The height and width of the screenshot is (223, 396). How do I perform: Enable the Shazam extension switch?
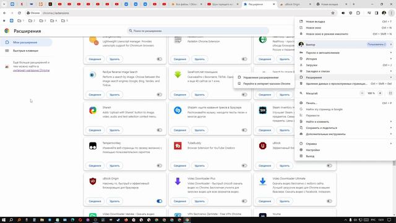click(244, 130)
